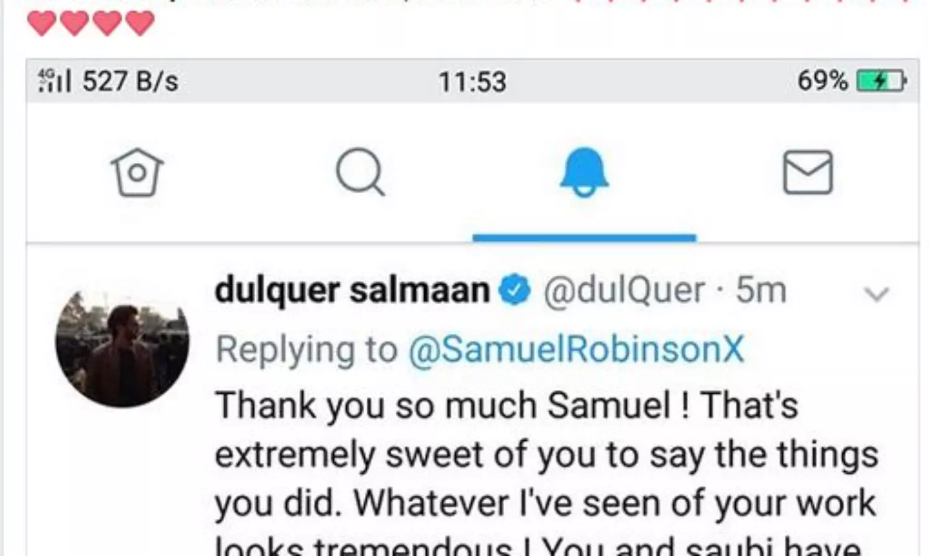The width and height of the screenshot is (929, 556).
Task: Tap the search magnifier icon
Action: click(360, 172)
